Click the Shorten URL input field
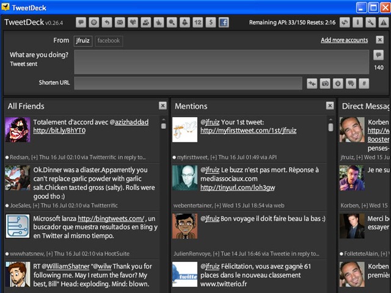 pos(188,84)
